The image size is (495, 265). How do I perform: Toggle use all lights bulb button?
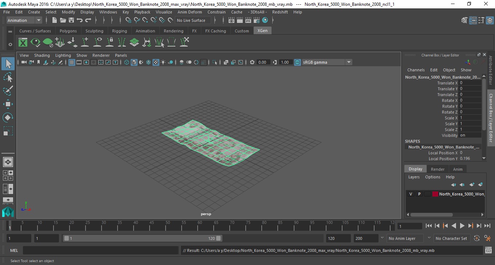coord(163,62)
